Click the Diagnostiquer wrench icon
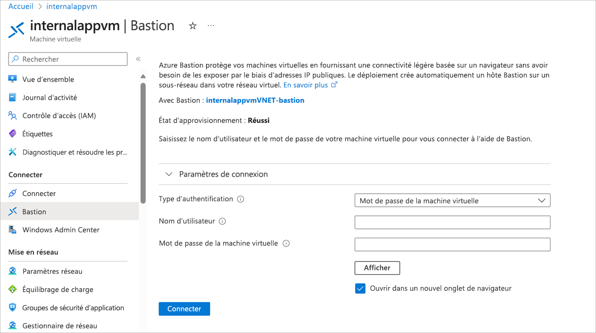 point(13,152)
